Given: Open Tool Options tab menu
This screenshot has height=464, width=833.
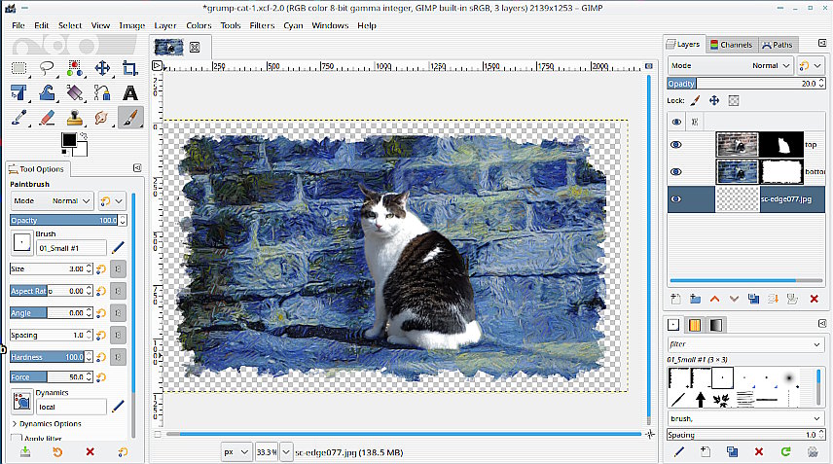Looking at the screenshot, I should [x=137, y=167].
